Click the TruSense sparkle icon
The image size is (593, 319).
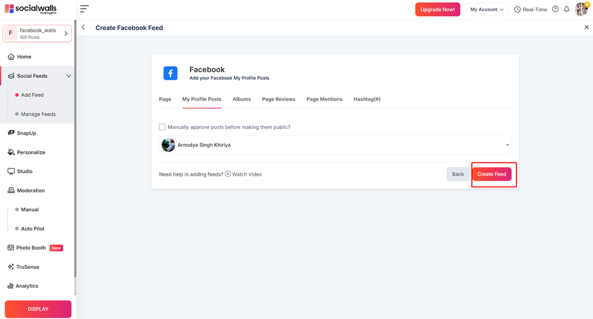(10, 266)
